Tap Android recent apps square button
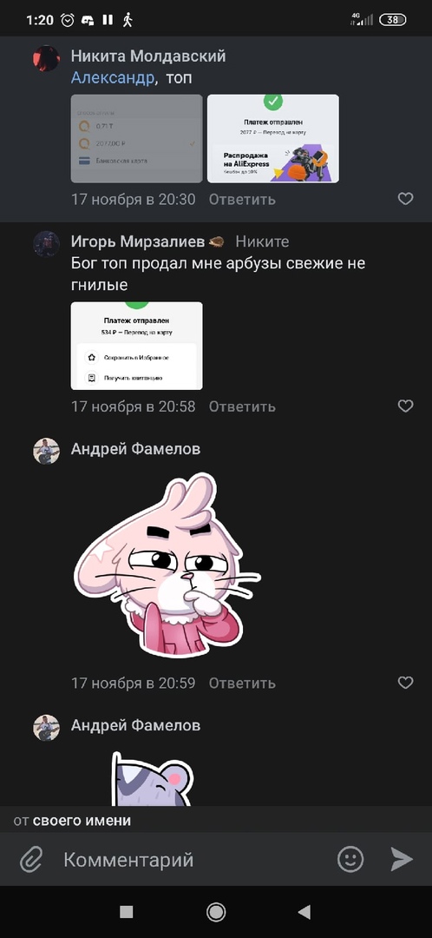The width and height of the screenshot is (432, 938). (127, 912)
